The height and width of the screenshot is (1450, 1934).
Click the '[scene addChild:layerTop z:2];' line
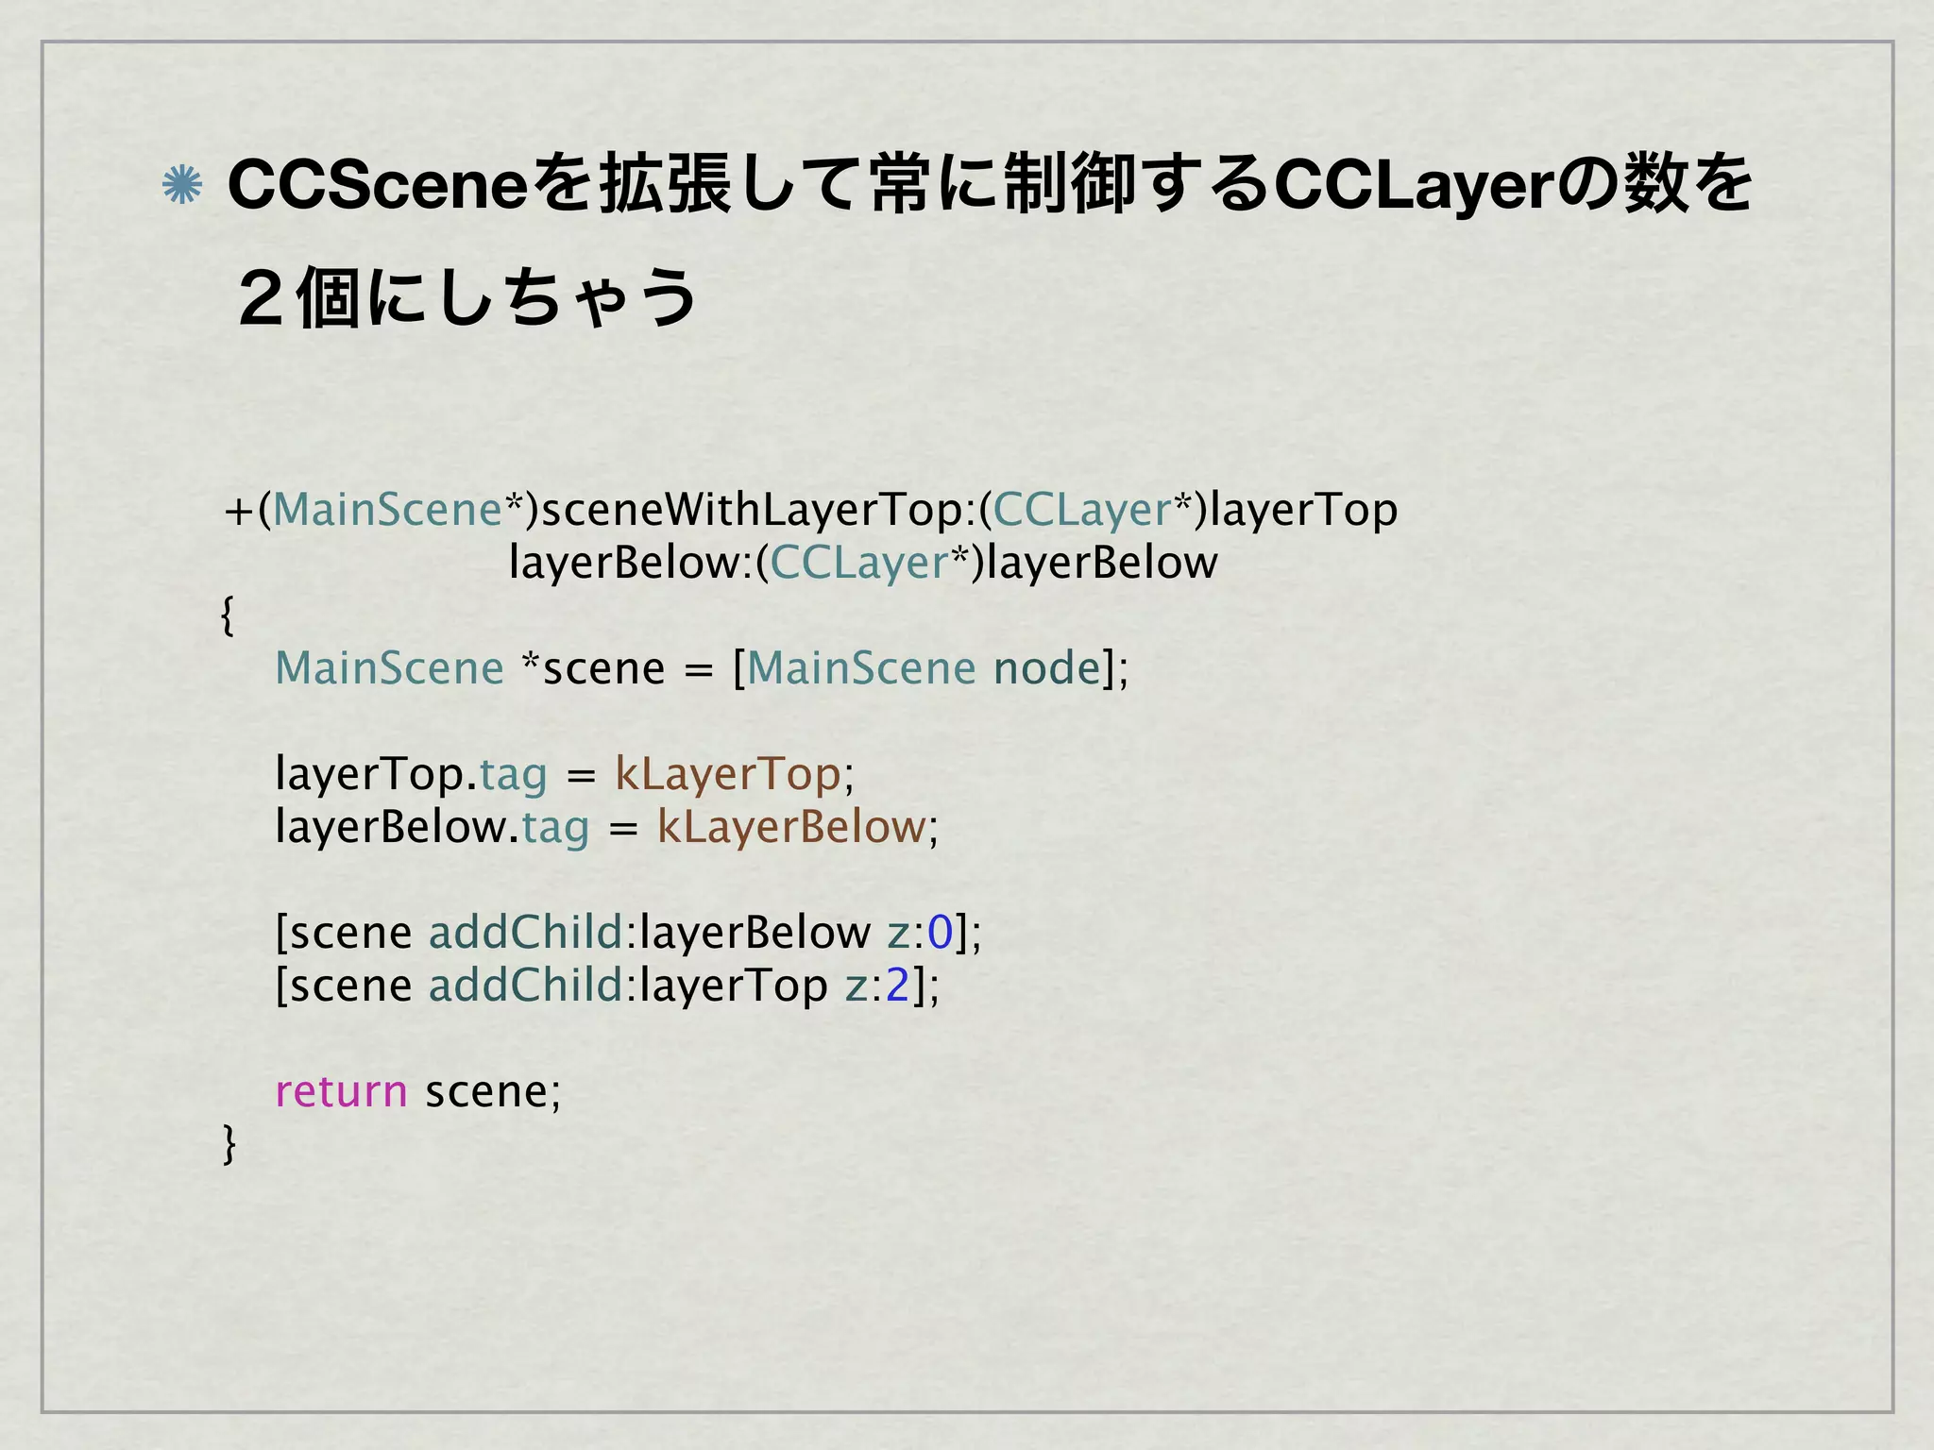(607, 986)
